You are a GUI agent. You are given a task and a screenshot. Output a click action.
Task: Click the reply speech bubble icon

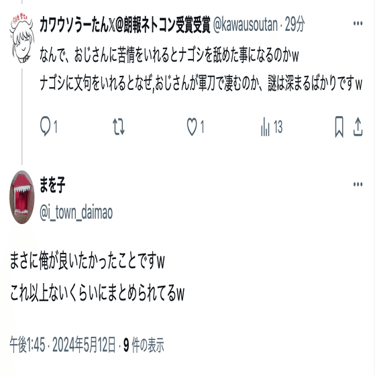pyautogui.click(x=45, y=126)
